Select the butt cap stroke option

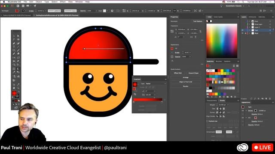tap(217, 109)
